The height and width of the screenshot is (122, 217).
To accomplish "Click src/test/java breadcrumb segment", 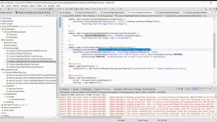I will pos(90,16).
